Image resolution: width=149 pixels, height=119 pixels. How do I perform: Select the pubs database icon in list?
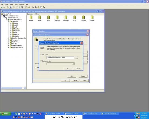[75, 18]
